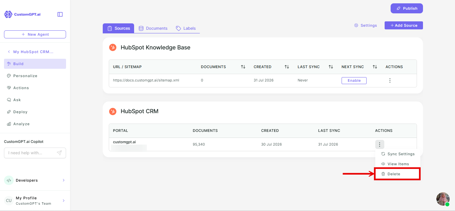The width and height of the screenshot is (455, 211).
Task: Go back to My HubSpot CRM agent
Action: pyautogui.click(x=30, y=52)
